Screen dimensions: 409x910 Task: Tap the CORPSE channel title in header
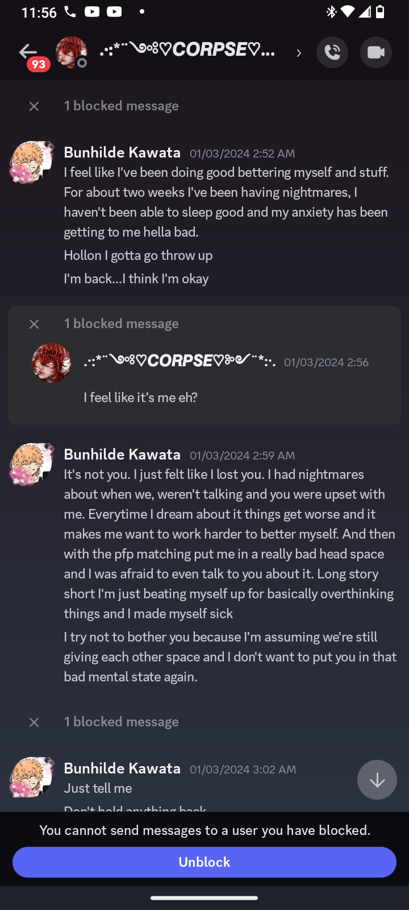point(187,50)
